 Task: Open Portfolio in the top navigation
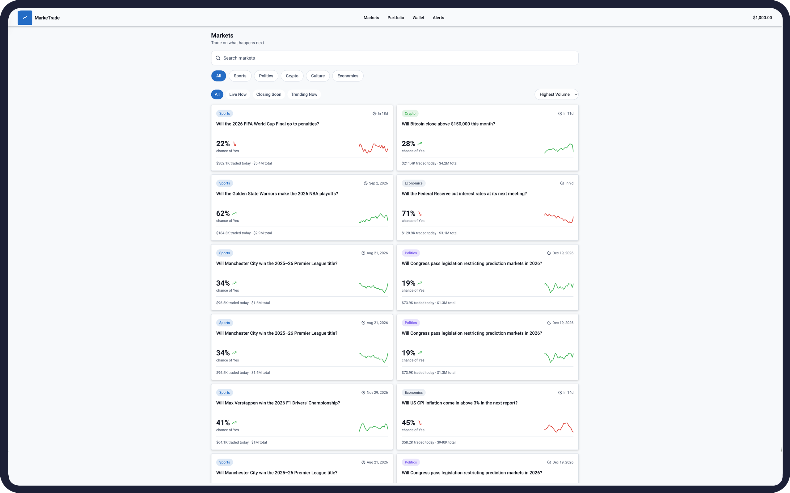click(x=396, y=18)
